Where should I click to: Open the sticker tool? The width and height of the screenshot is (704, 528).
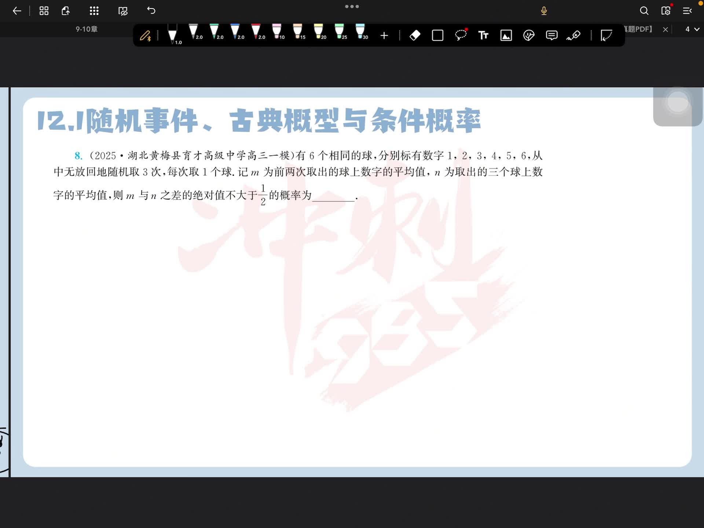click(529, 36)
